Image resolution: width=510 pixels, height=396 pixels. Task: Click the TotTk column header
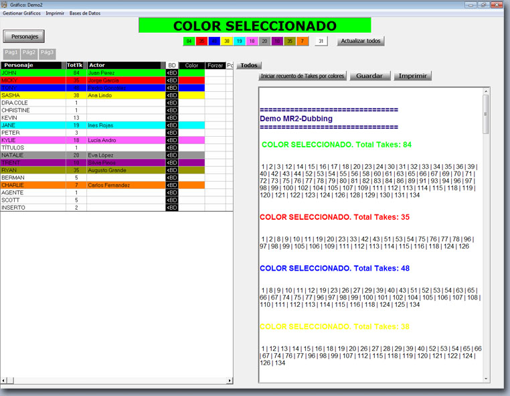click(x=76, y=65)
